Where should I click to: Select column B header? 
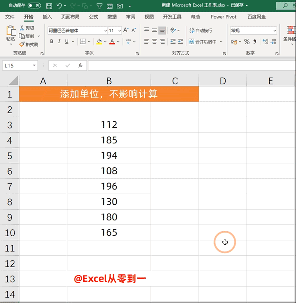point(109,81)
